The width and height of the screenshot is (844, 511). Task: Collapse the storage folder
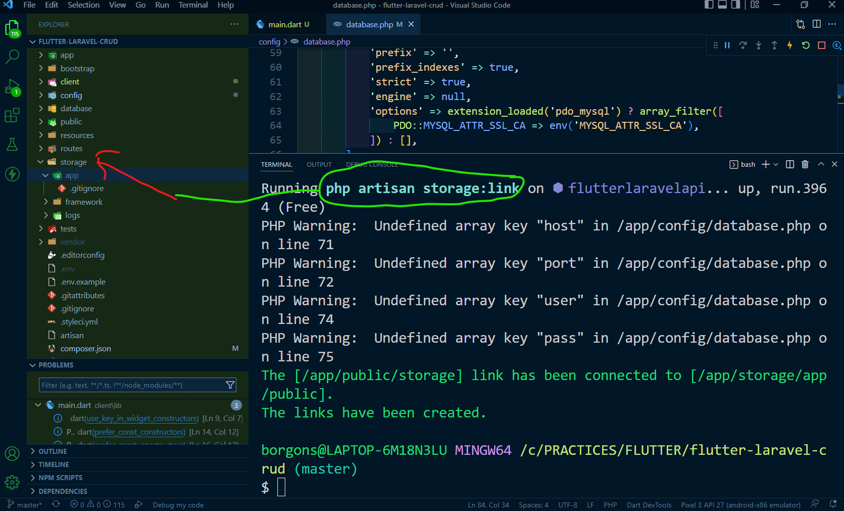pos(137,162)
